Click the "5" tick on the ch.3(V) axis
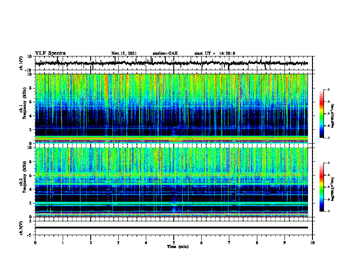Image resolution: width=352 pixels, height=272 pixels. (31, 221)
